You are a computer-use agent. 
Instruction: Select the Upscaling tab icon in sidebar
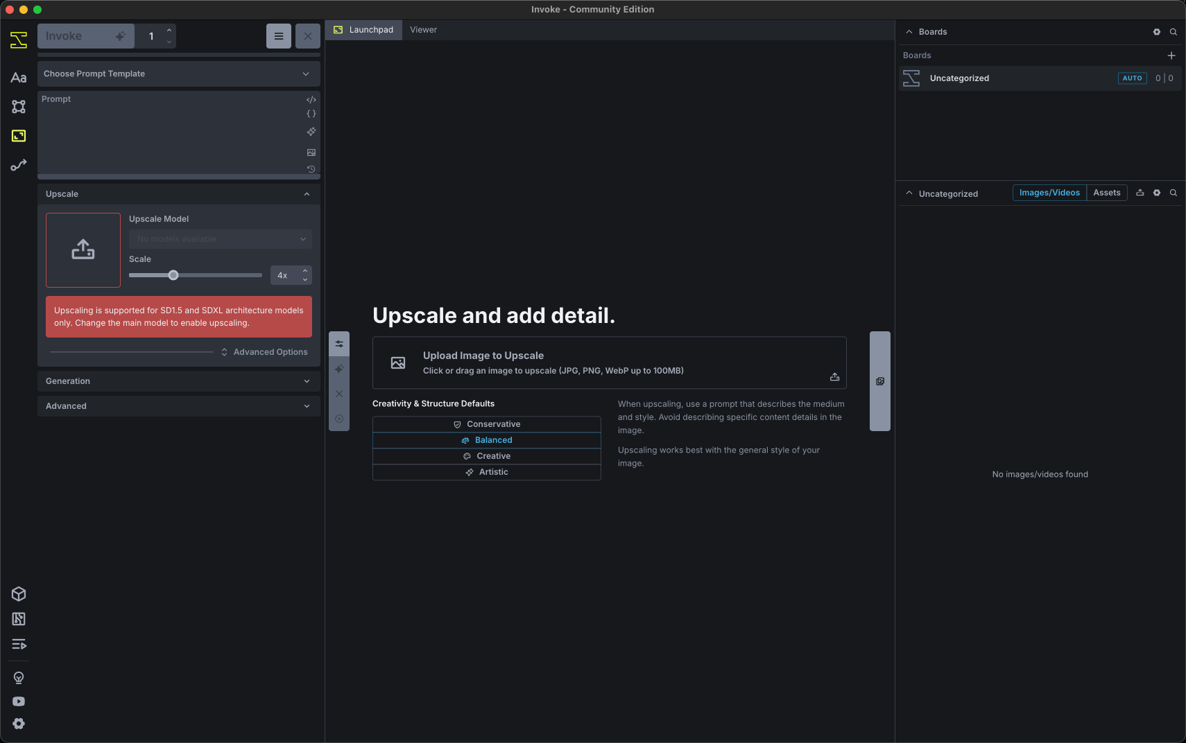pos(19,136)
